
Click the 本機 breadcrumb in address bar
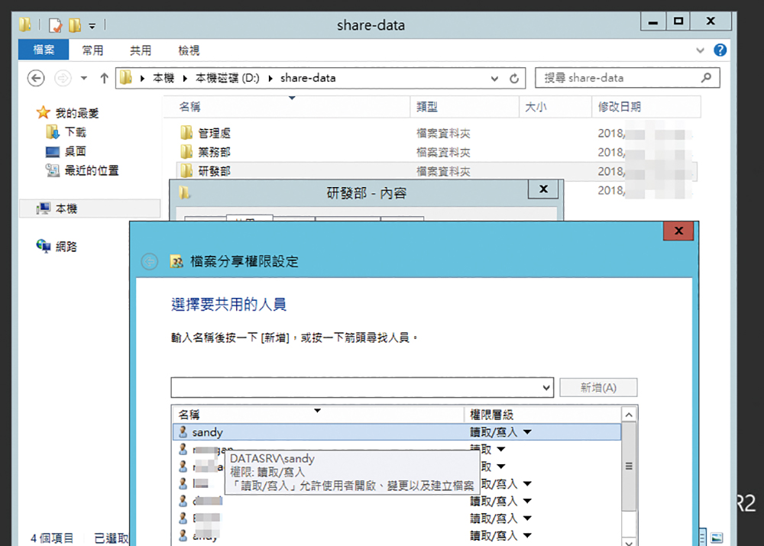163,78
